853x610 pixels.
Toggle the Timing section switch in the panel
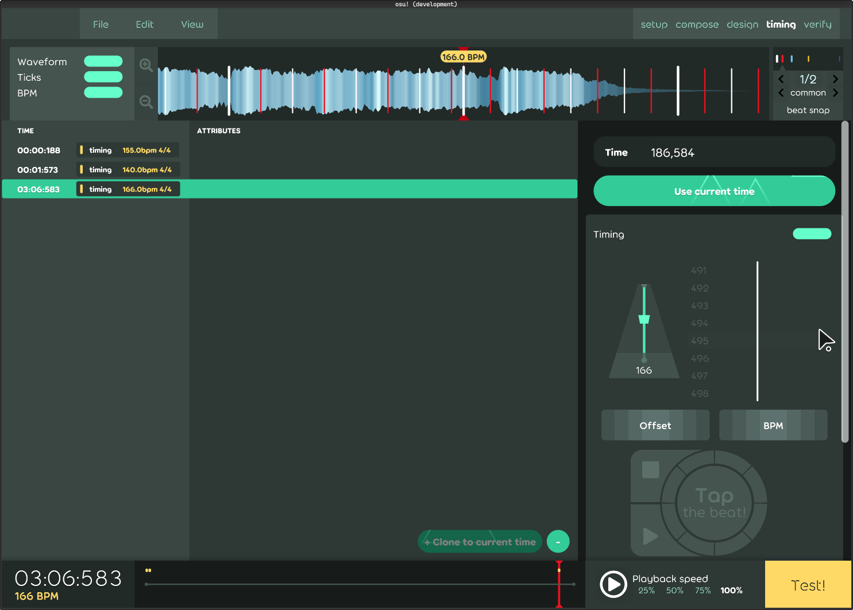812,234
